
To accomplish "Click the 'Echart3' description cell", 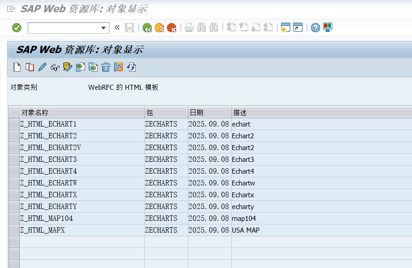I will pos(321,160).
